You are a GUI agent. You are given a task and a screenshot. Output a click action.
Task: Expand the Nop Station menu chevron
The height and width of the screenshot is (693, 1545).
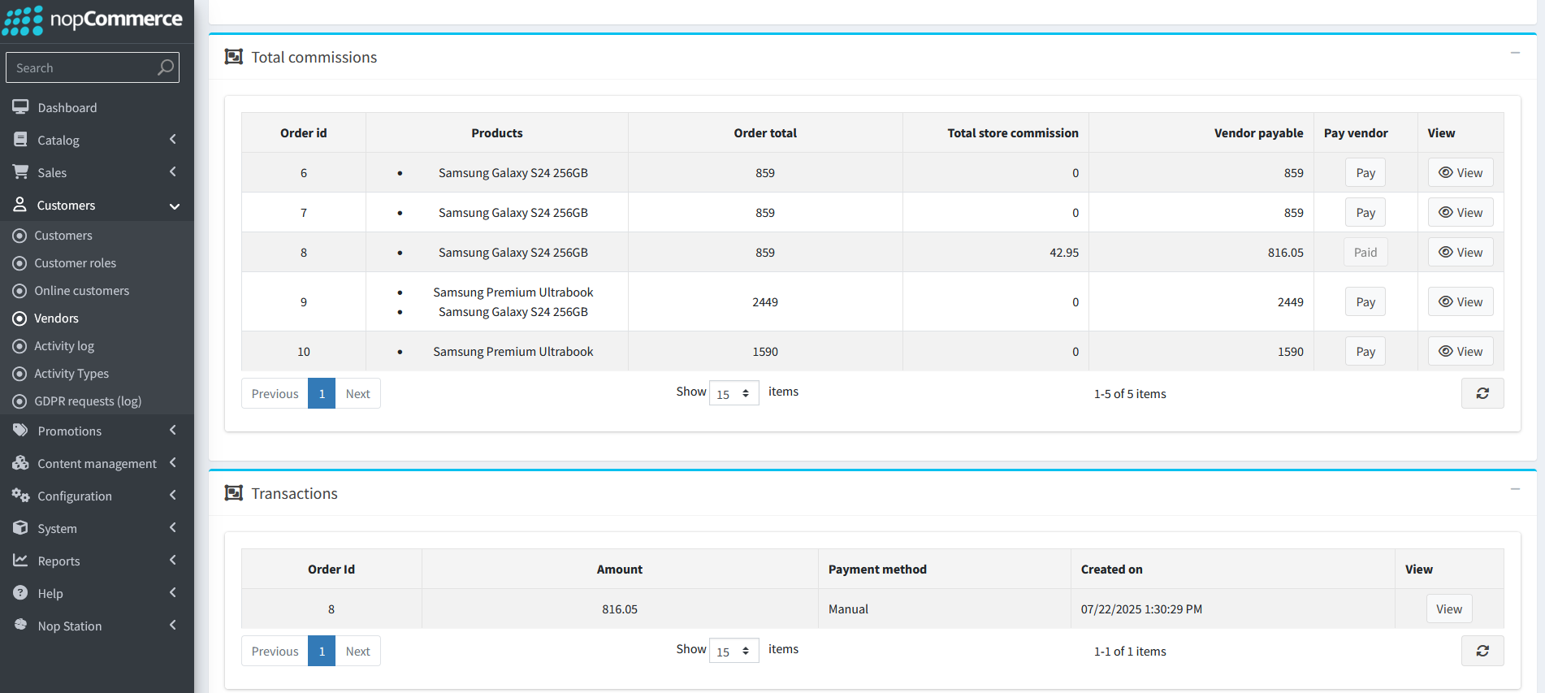173,625
